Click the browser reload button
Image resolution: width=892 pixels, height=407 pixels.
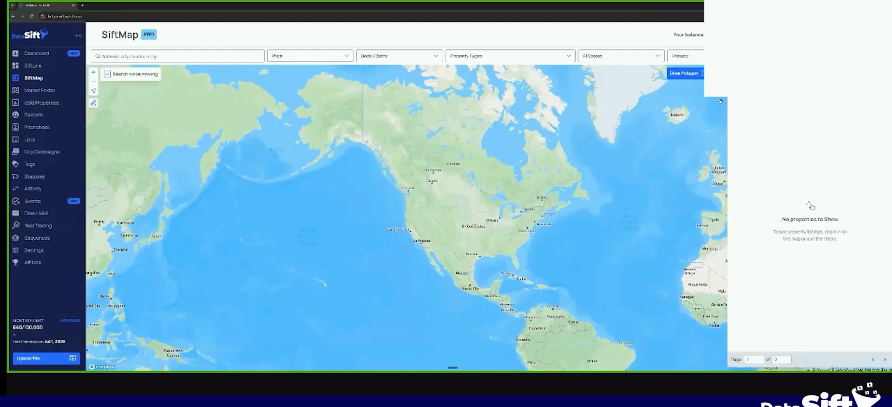pyautogui.click(x=32, y=16)
